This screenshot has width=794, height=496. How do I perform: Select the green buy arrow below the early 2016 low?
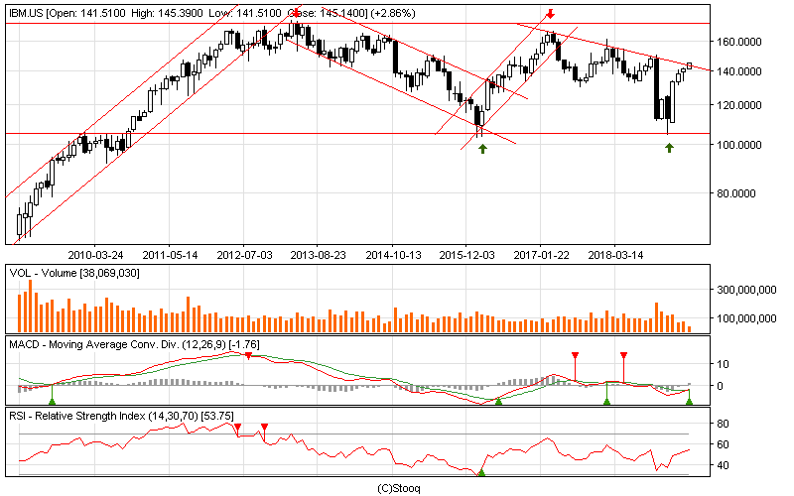[x=482, y=148]
